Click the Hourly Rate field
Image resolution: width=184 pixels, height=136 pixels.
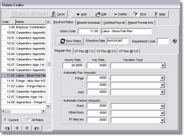[x=73, y=65]
